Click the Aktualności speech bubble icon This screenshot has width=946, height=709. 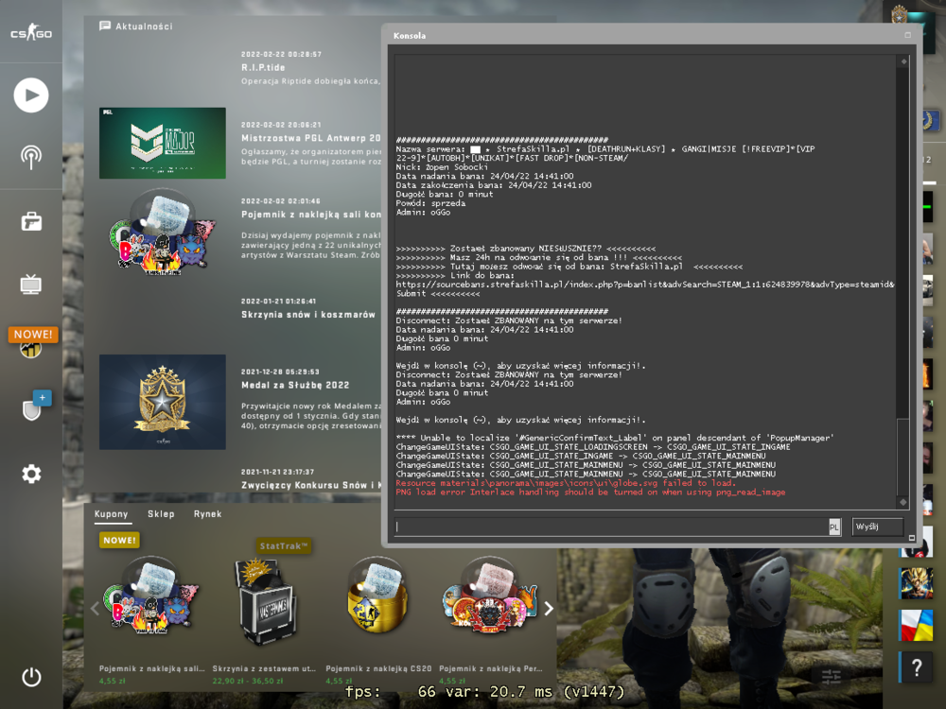105,26
